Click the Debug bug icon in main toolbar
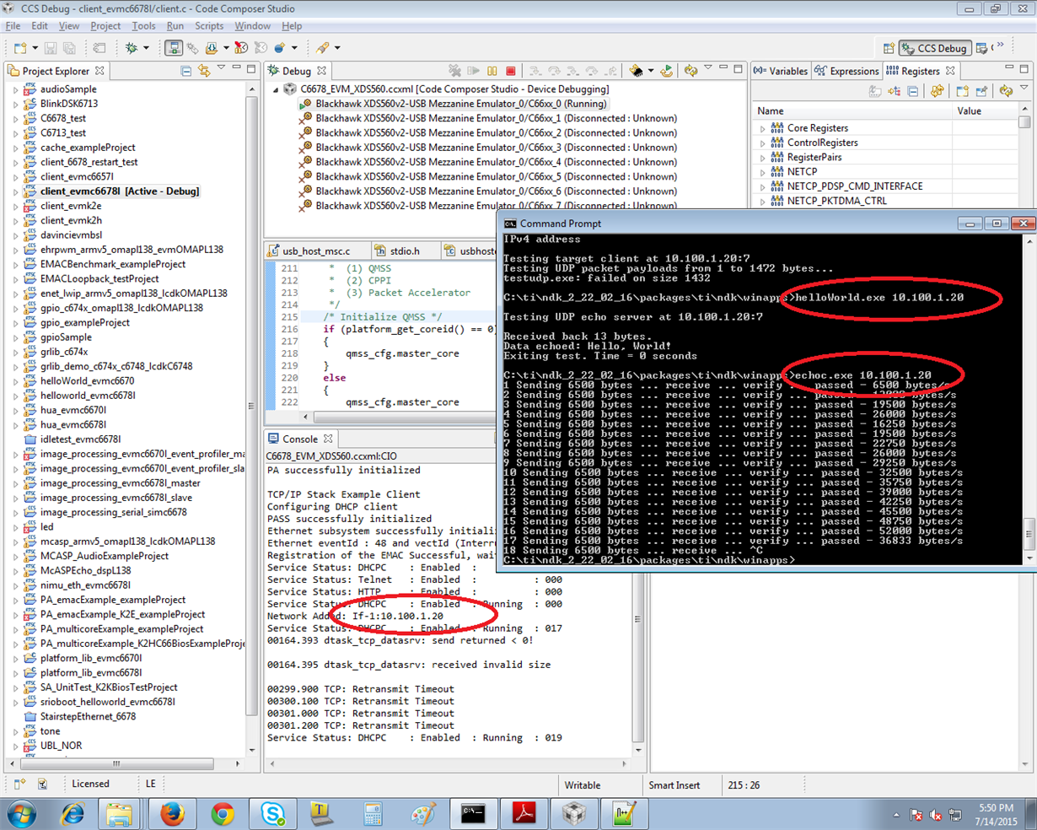This screenshot has height=830, width=1037. point(132,48)
